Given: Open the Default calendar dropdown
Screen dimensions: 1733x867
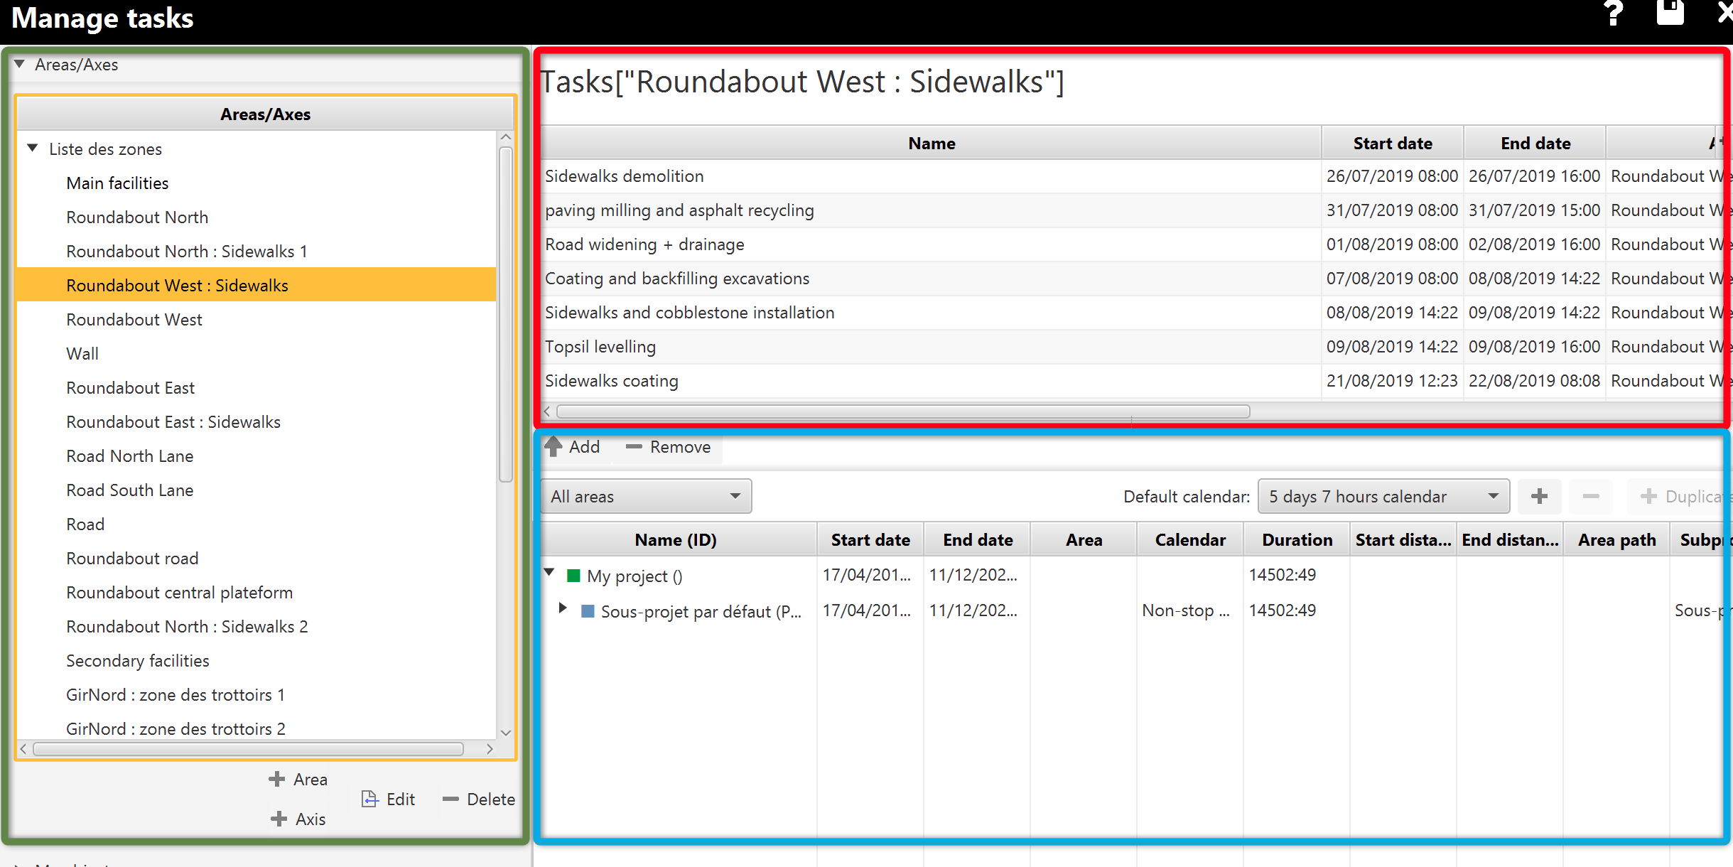Looking at the screenshot, I should point(1383,496).
